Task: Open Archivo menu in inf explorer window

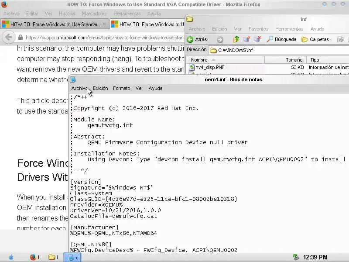Action: [x=197, y=29]
